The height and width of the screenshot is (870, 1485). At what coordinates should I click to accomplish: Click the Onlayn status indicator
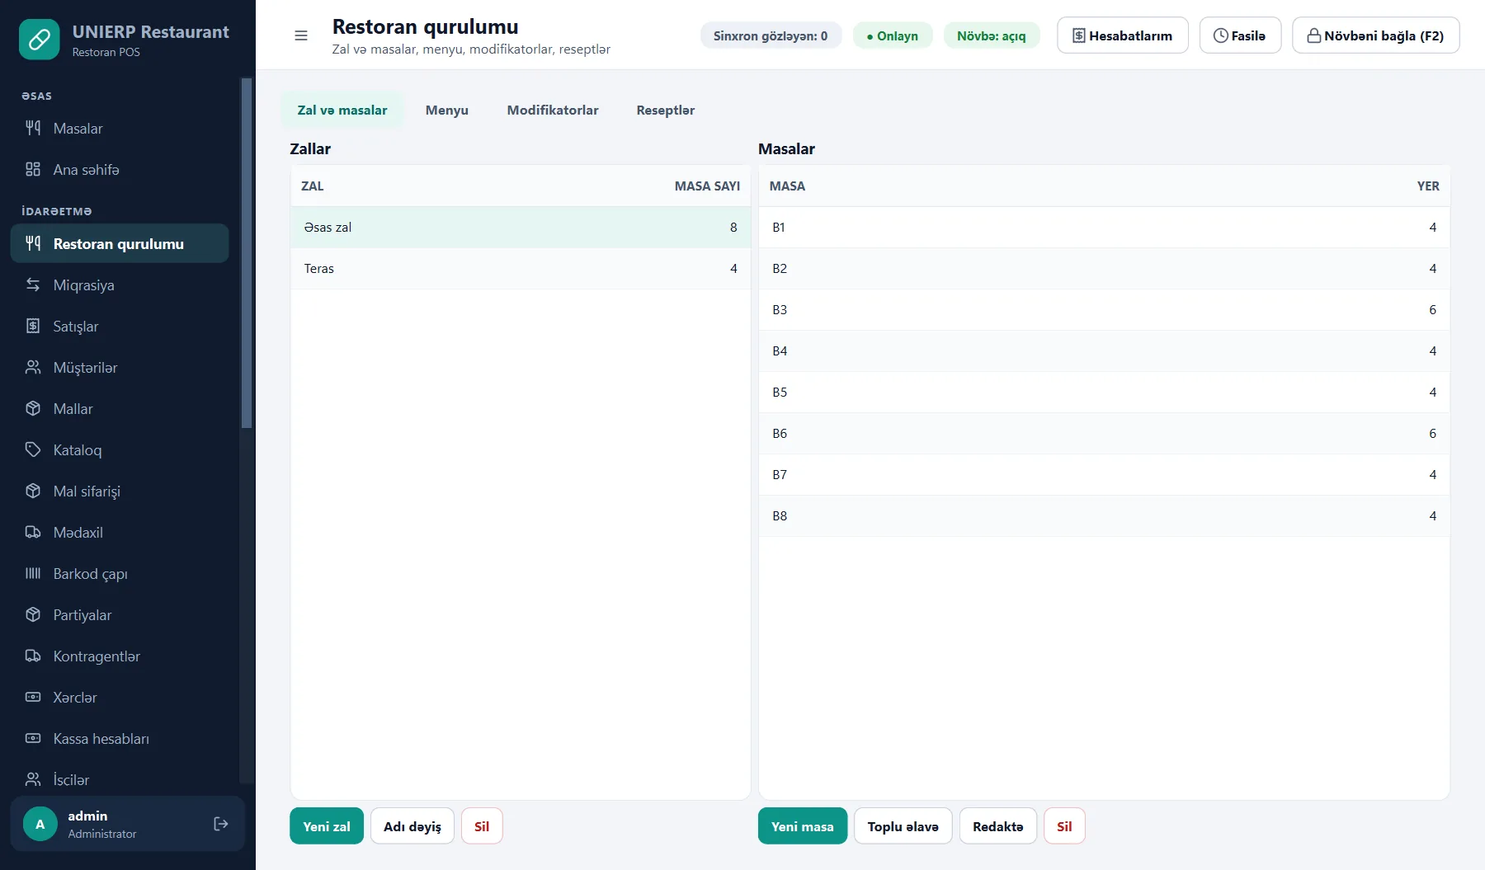click(893, 35)
